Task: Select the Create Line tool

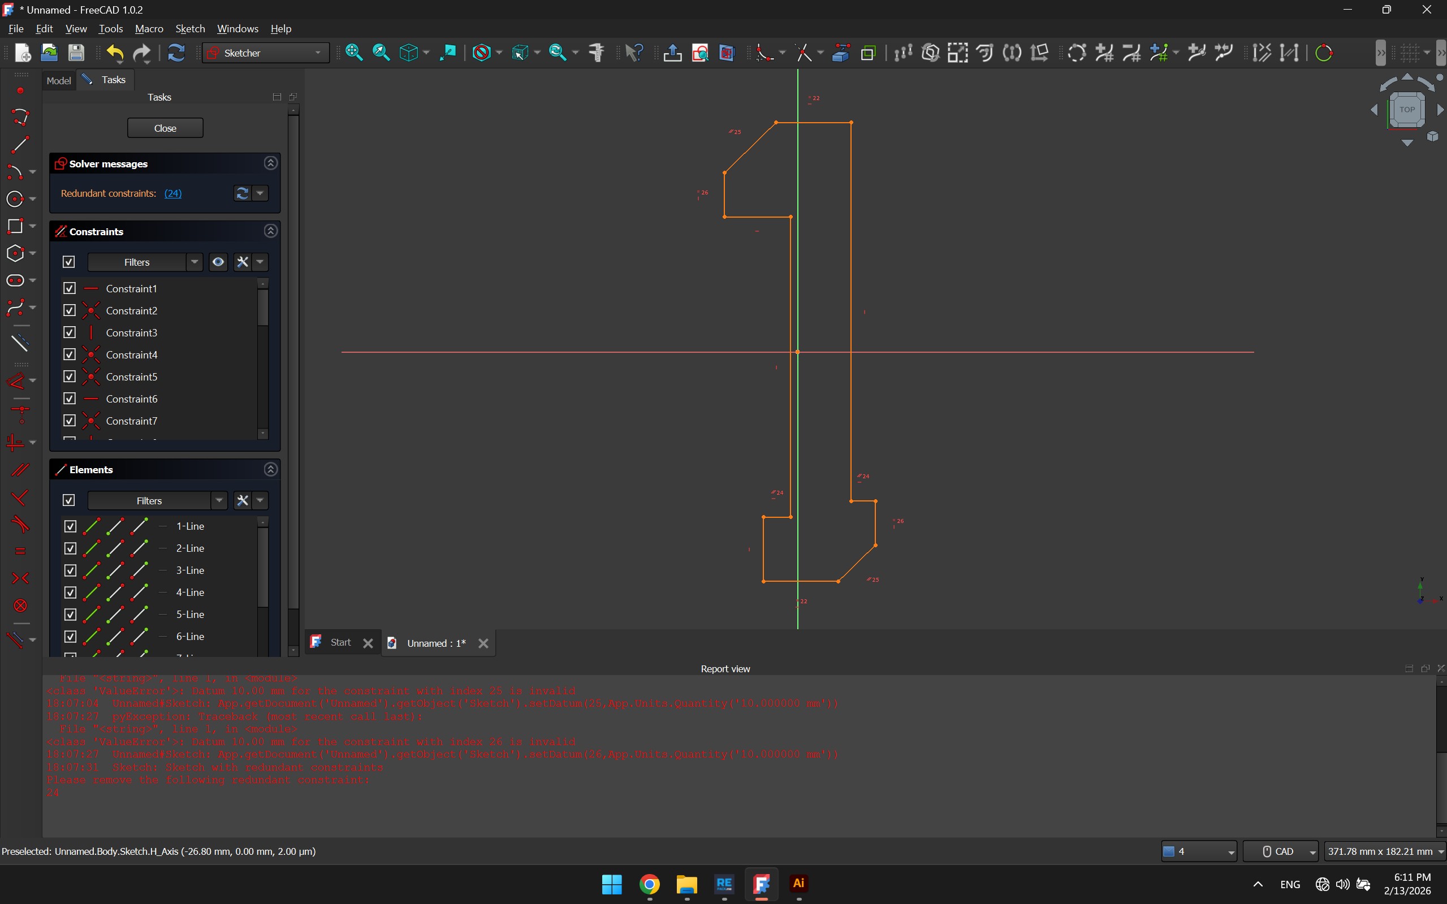Action: [20, 144]
